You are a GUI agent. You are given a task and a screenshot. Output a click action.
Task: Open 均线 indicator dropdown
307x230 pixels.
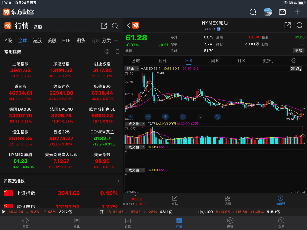132,69
